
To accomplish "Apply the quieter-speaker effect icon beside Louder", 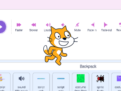I will tap(63, 25).
